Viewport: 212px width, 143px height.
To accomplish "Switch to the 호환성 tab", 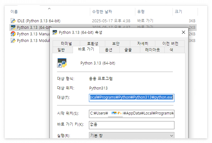I will coord(92,43).
